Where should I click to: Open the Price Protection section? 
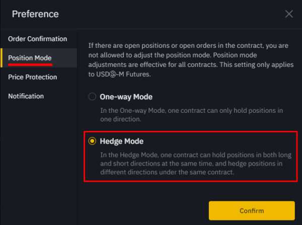point(33,77)
